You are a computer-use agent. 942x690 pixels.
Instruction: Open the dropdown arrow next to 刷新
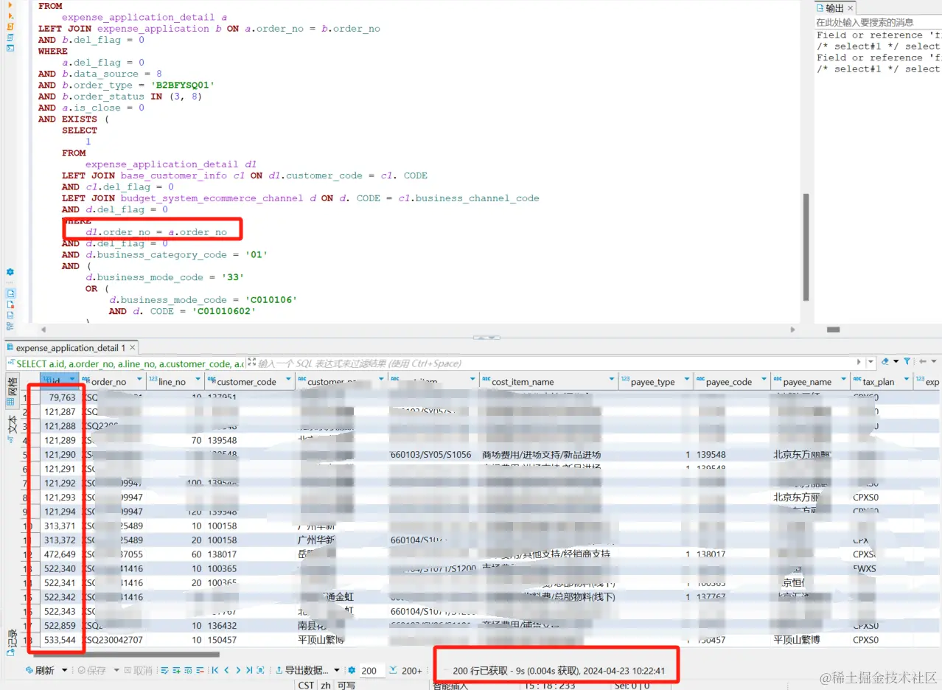[x=65, y=670]
